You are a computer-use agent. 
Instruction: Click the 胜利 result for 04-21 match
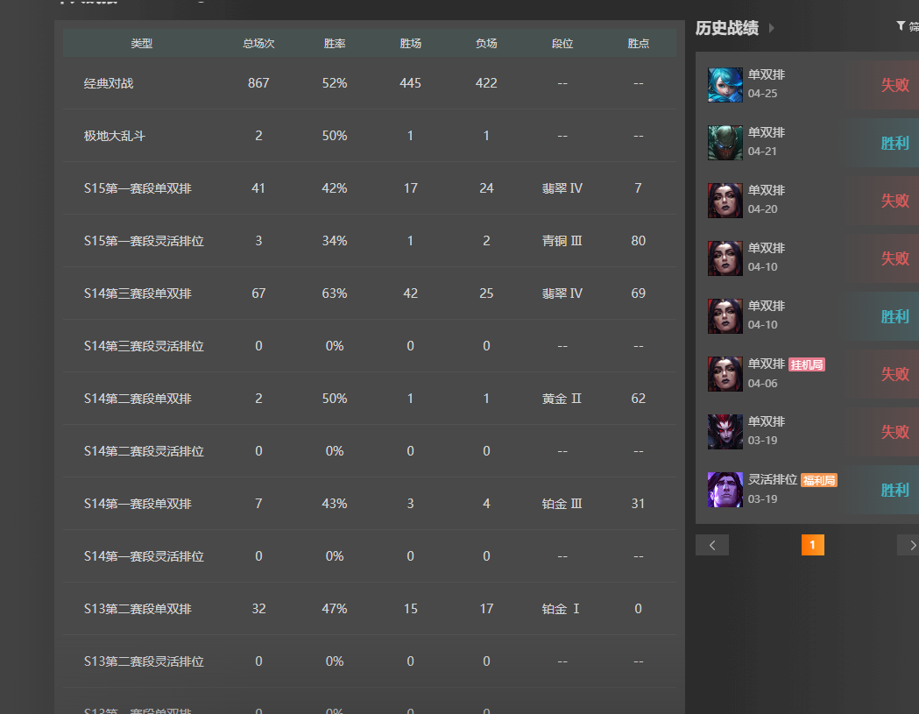(895, 143)
